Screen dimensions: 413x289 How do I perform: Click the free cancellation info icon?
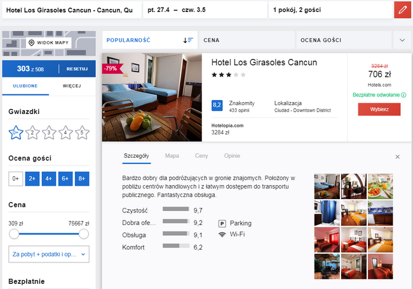[403, 95]
